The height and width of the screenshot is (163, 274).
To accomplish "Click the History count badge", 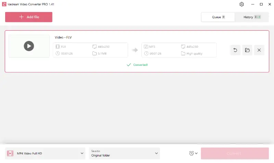I will coord(258,17).
